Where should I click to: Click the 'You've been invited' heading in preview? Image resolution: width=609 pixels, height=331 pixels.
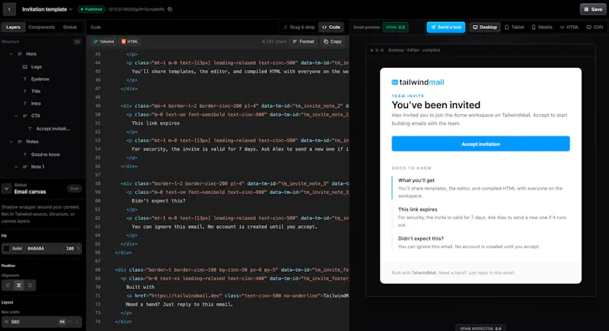(x=435, y=105)
